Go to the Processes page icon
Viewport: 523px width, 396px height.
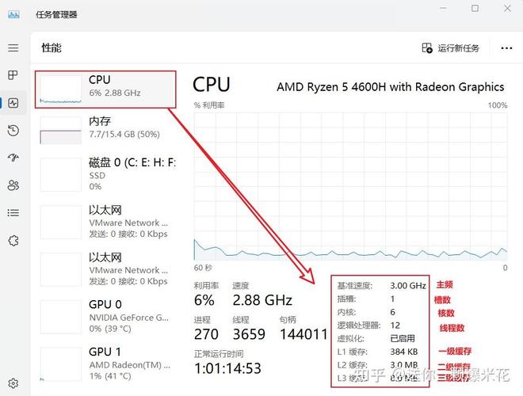(x=13, y=75)
